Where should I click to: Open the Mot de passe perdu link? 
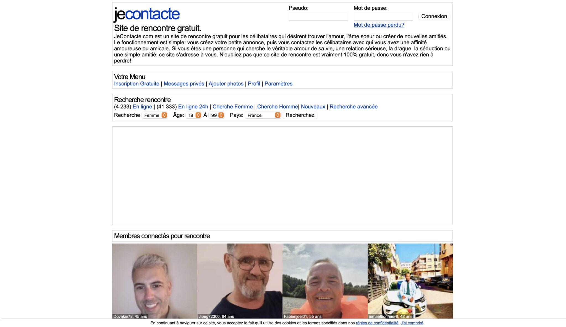[x=379, y=25]
